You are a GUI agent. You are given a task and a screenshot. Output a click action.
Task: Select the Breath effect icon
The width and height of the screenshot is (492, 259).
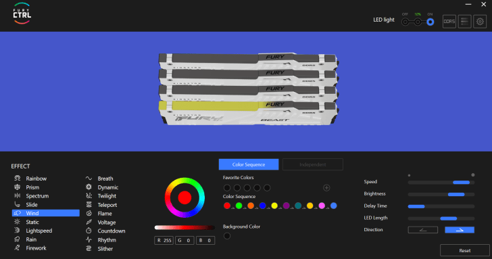89,179
